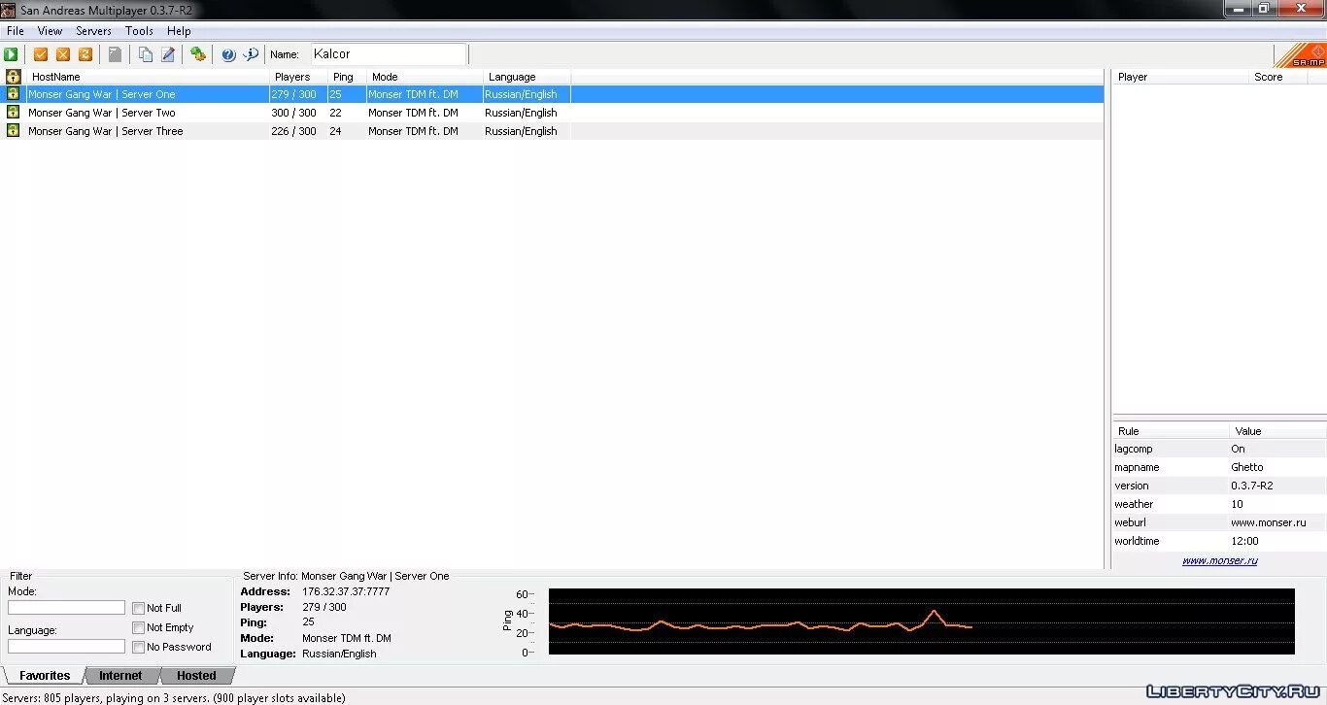Click the SA-MP logo in toolbar corner

point(1300,54)
